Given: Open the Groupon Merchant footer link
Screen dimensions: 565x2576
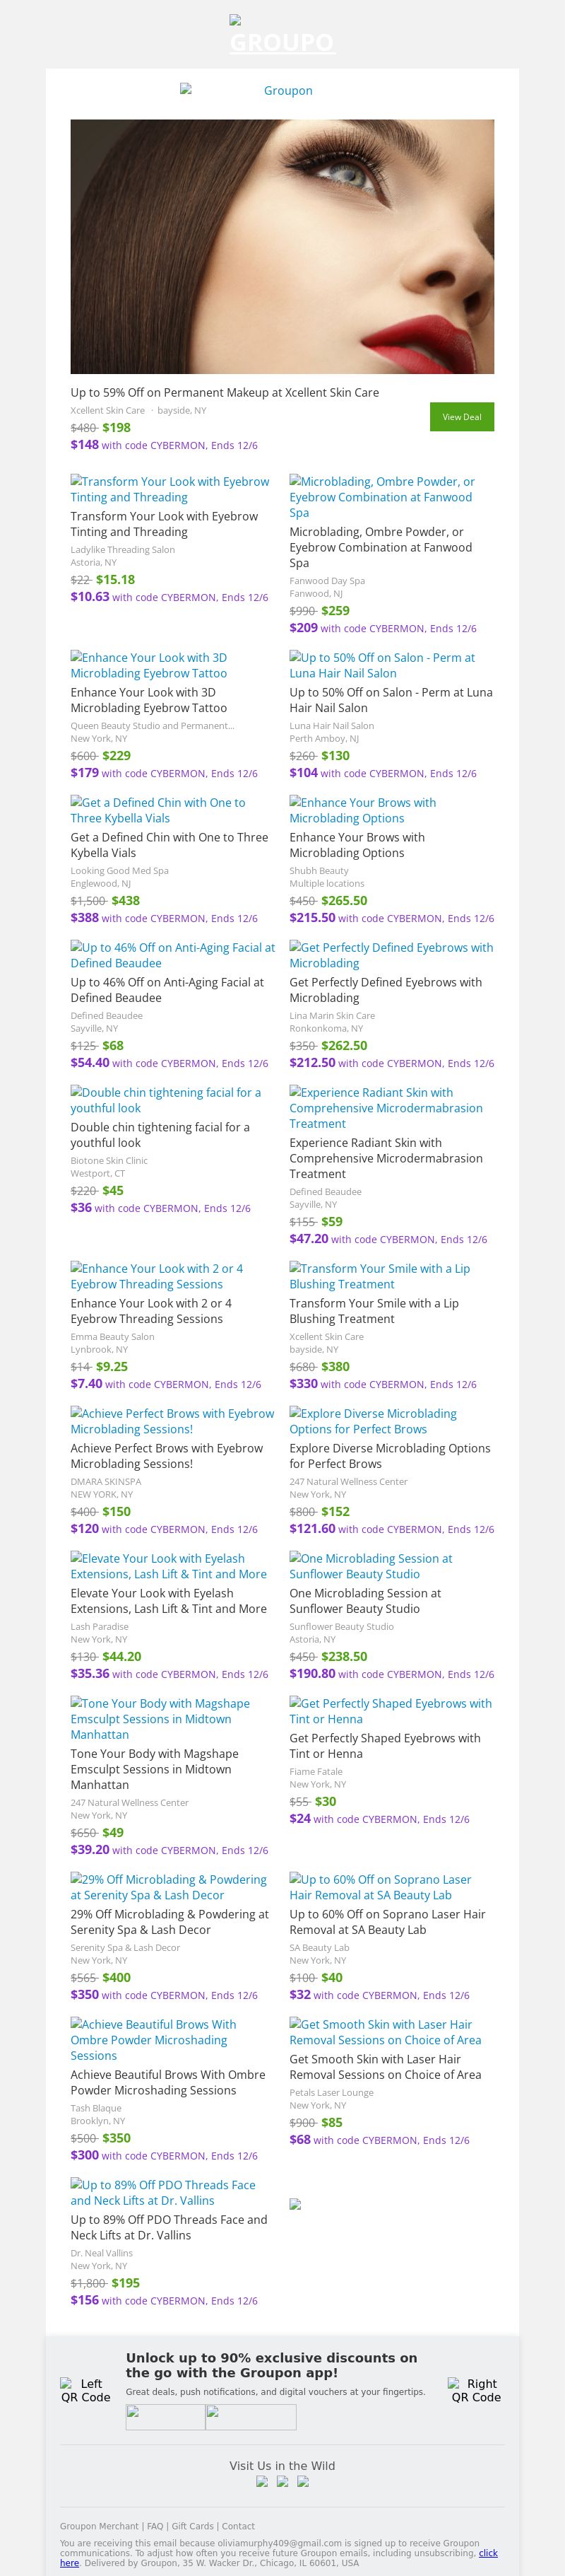Looking at the screenshot, I should tap(101, 2526).
